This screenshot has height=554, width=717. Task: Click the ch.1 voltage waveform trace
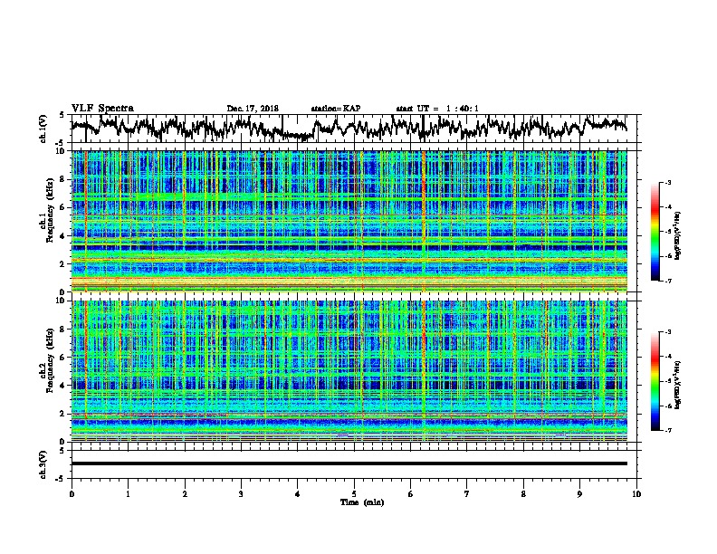coord(349,128)
